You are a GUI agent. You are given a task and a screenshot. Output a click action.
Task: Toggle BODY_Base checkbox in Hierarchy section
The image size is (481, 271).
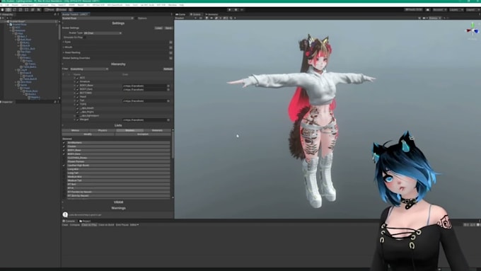[x=77, y=86]
